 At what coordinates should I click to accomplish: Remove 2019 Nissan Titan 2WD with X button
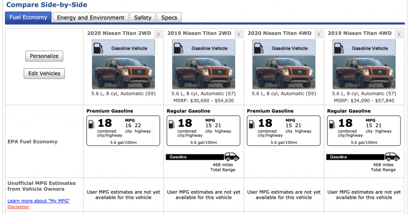tap(238, 34)
